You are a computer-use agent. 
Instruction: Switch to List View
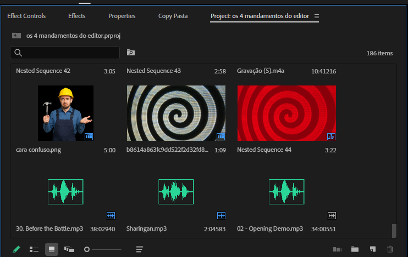tap(34, 249)
